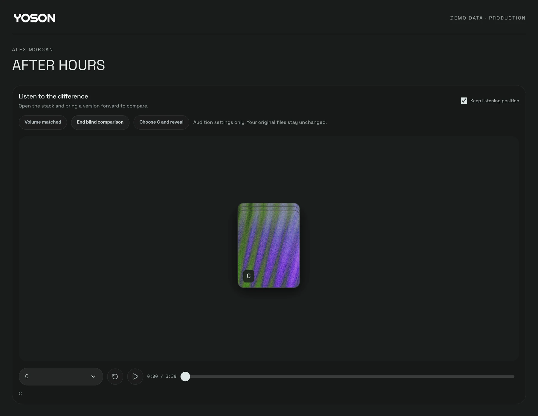
Task: Click the ALEX MORGAN artist name
Action: pyautogui.click(x=33, y=50)
